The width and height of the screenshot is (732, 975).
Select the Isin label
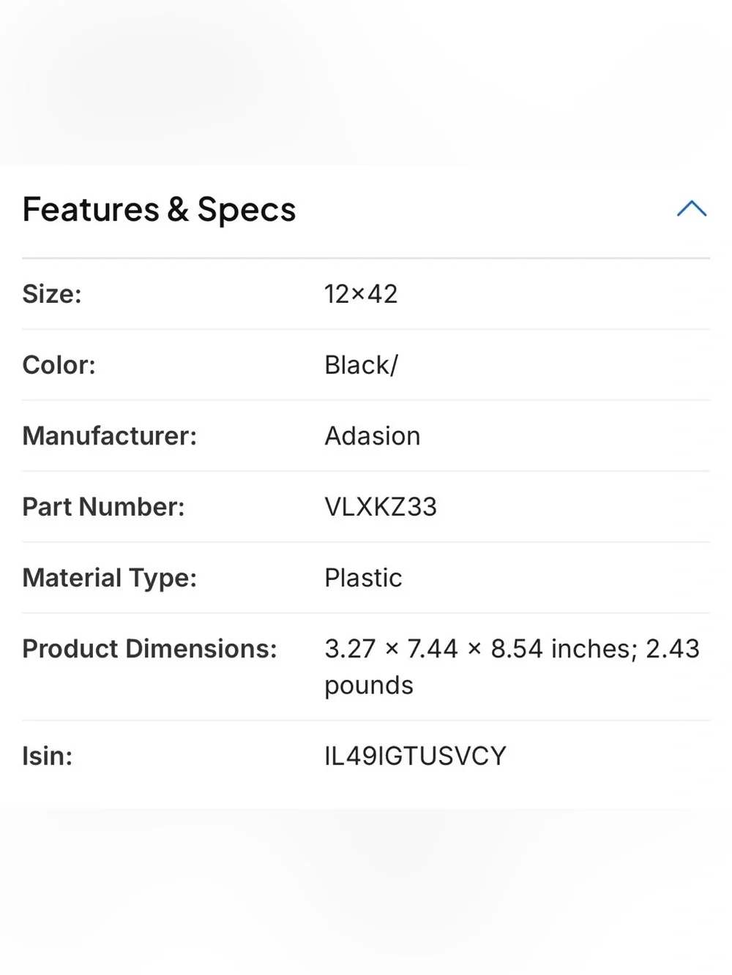(48, 756)
